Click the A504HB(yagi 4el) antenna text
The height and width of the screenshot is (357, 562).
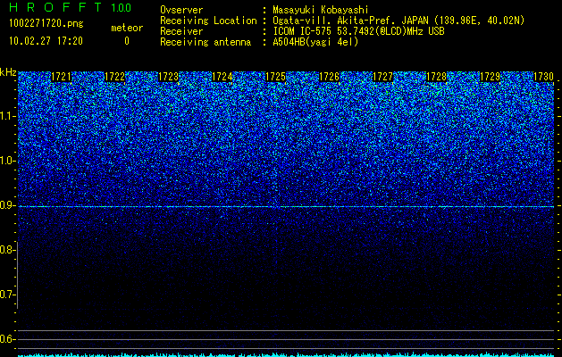click(315, 42)
